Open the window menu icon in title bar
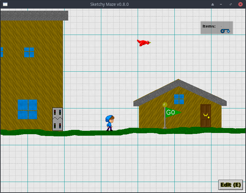Viewport: 246px width, 193px height. click(5, 4)
